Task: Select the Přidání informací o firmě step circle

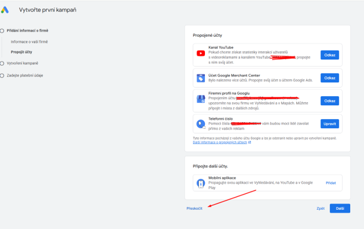Action: pyautogui.click(x=2, y=31)
